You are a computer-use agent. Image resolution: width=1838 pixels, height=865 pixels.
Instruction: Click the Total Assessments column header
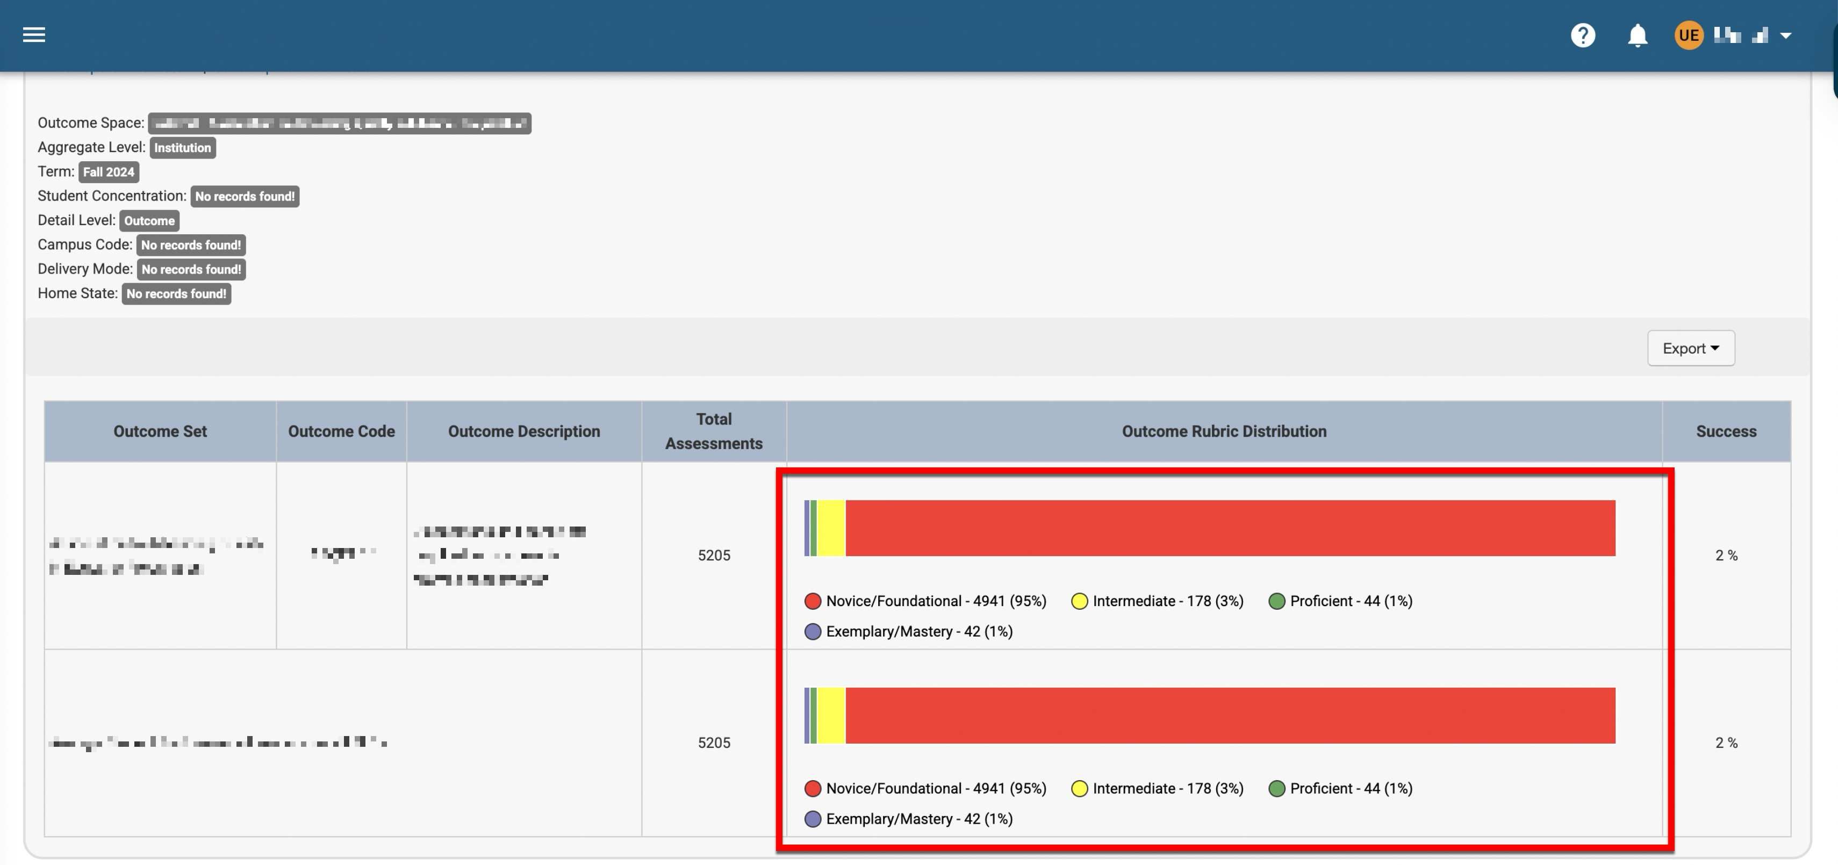(x=714, y=431)
